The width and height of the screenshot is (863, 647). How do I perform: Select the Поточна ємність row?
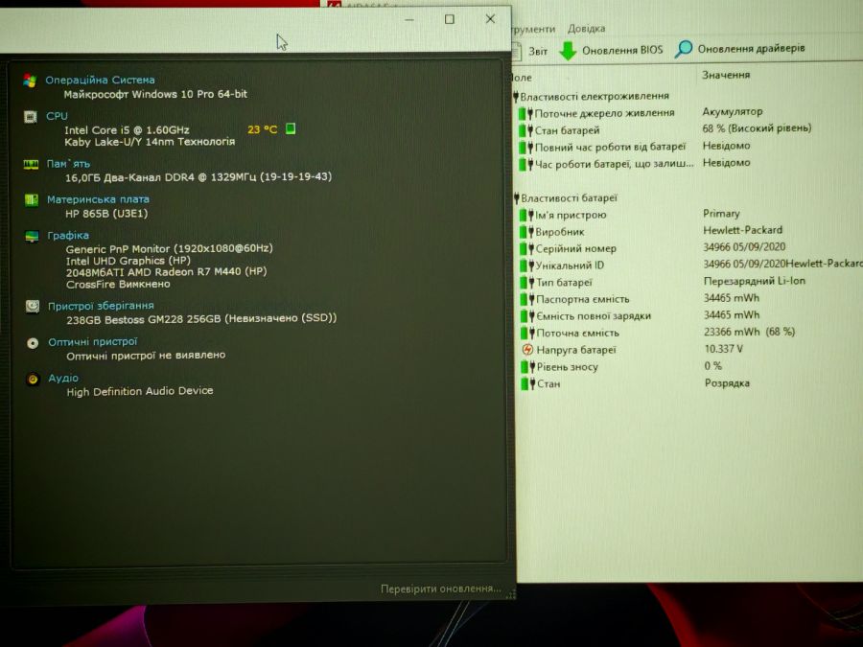[658, 333]
